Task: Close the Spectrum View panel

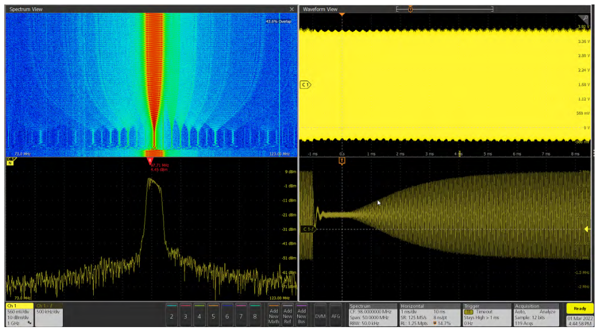Action: point(292,10)
